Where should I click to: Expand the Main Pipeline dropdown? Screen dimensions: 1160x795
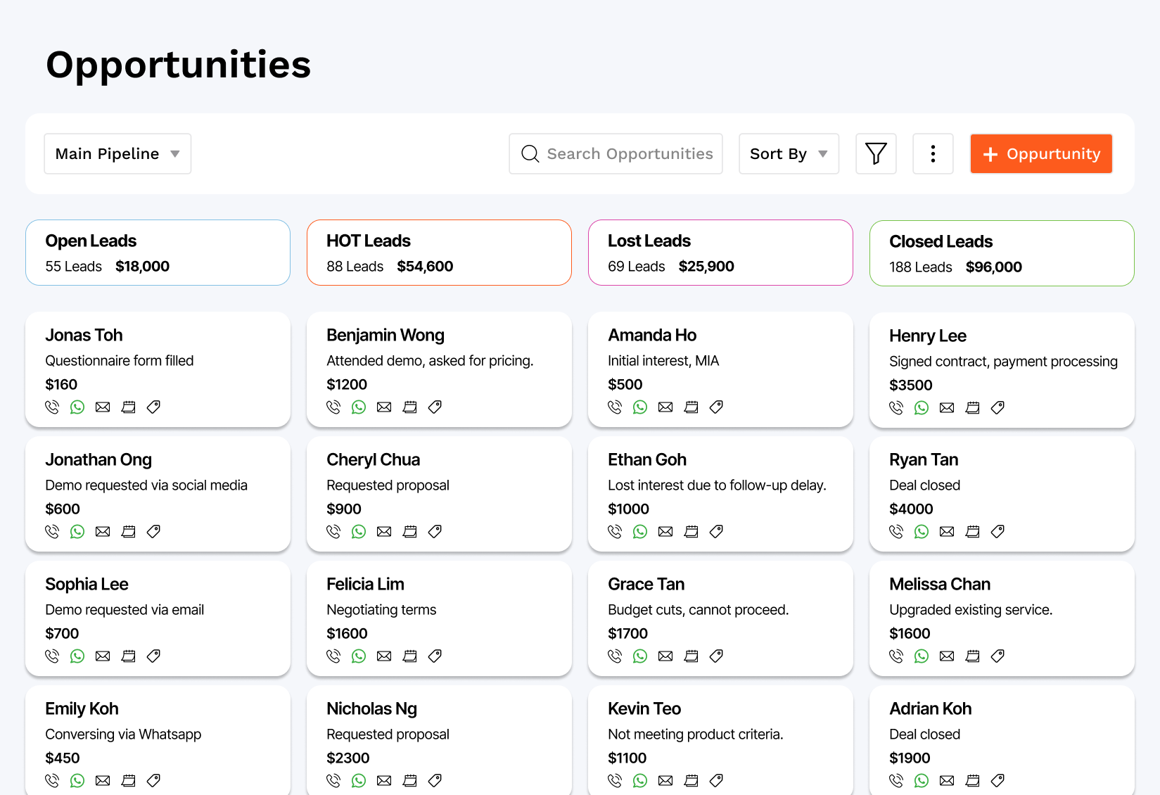[117, 153]
